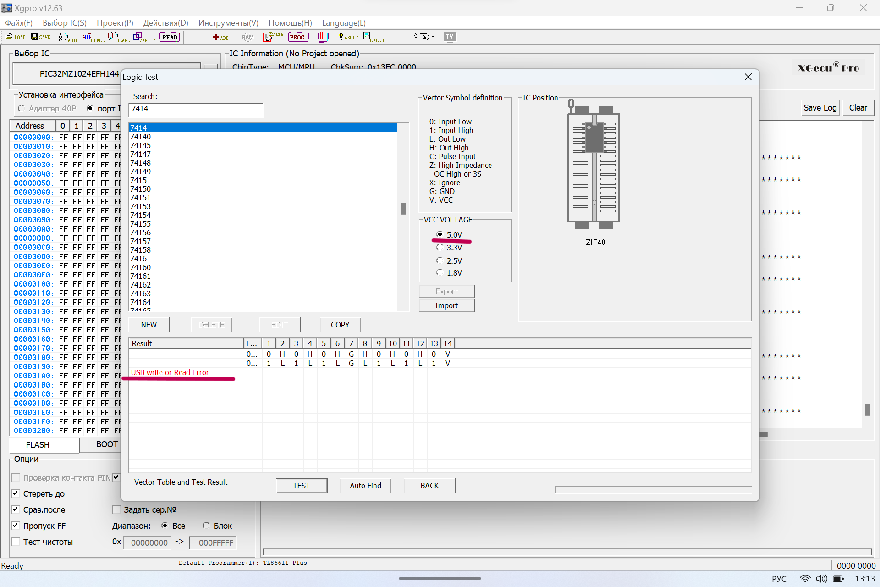This screenshot has width=880, height=587.
Task: Enable the Тест чистоты checkbox
Action: [16, 542]
